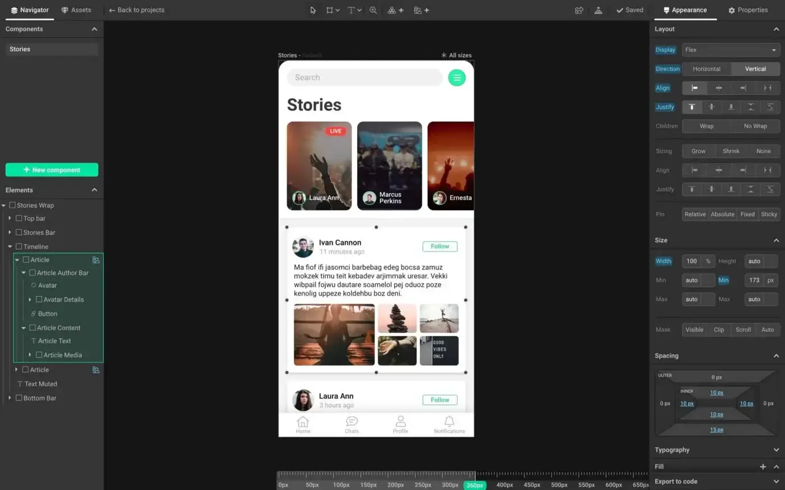This screenshot has height=490, width=785.
Task: Set Direction to Vertical
Action: [x=755, y=69]
